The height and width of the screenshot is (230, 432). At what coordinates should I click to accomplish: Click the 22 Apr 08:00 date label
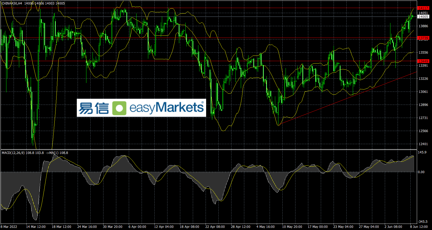pos(215,227)
